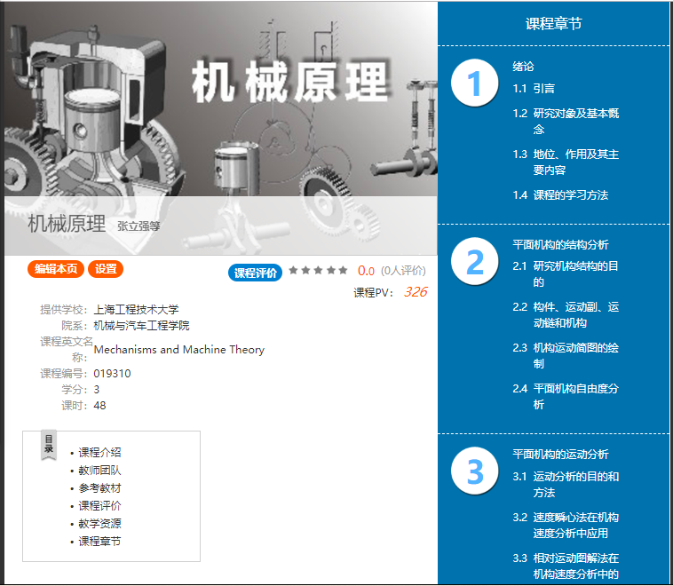Open 课程章节 in the contents list

pos(99,542)
